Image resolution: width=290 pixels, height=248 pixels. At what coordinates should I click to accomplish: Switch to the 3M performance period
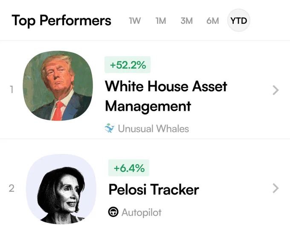click(187, 21)
